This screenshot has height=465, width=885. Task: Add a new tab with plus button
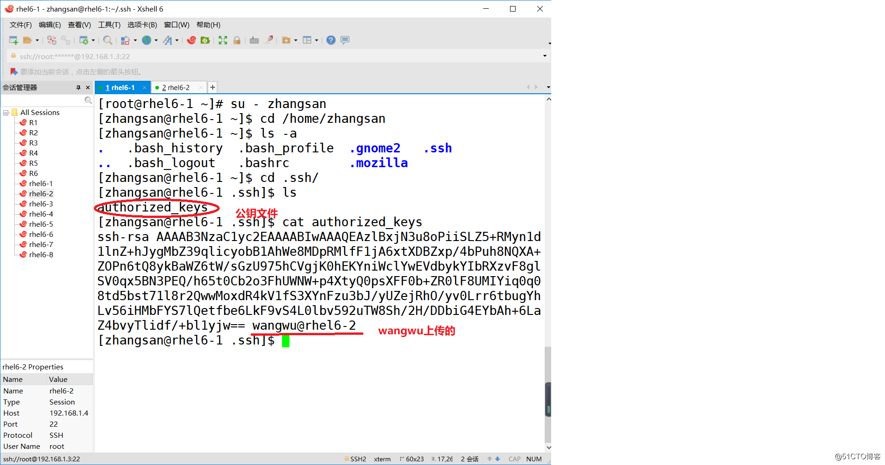pos(213,87)
